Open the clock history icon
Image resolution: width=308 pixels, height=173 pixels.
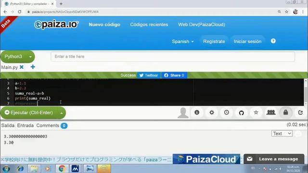tap(227, 112)
